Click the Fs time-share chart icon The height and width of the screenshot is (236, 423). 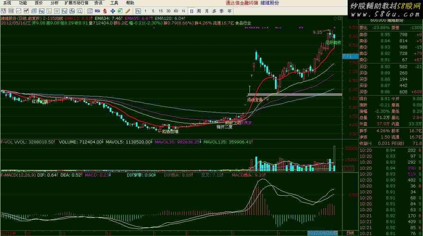(138, 11)
